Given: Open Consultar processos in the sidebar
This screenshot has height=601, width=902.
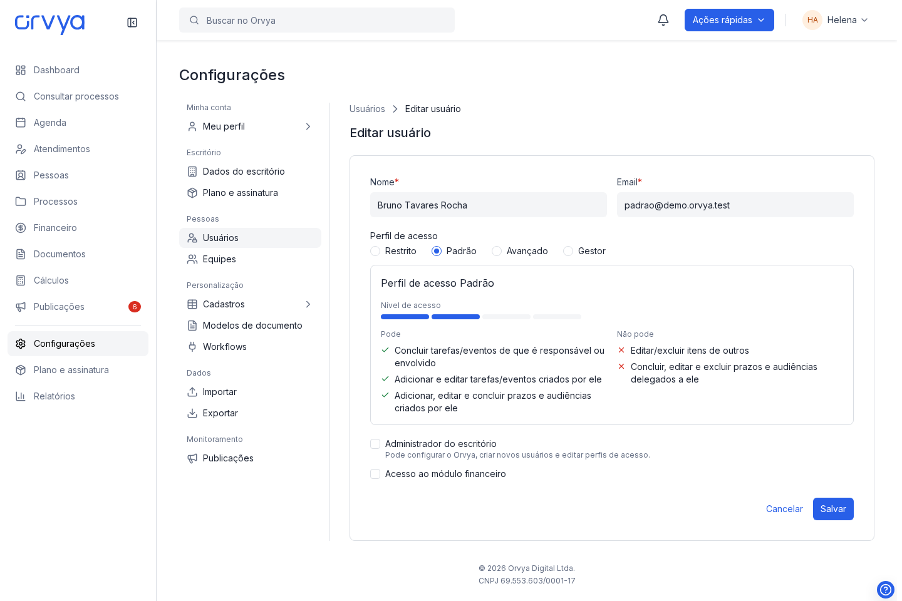Looking at the screenshot, I should pos(78,96).
